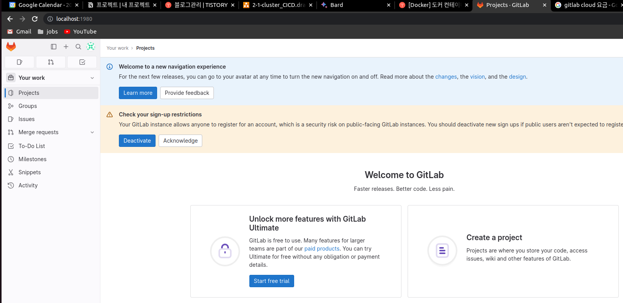The width and height of the screenshot is (623, 303).
Task: Open assigned issues shortcut icon
Action: 20,62
